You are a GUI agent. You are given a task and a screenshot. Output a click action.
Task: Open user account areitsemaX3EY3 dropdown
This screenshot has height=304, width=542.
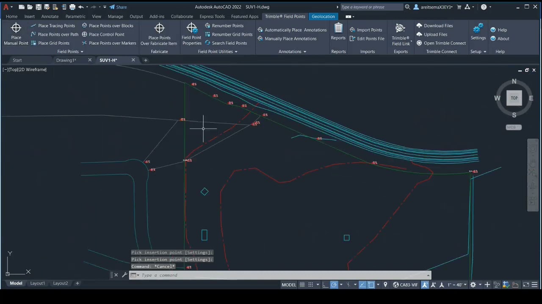click(434, 7)
